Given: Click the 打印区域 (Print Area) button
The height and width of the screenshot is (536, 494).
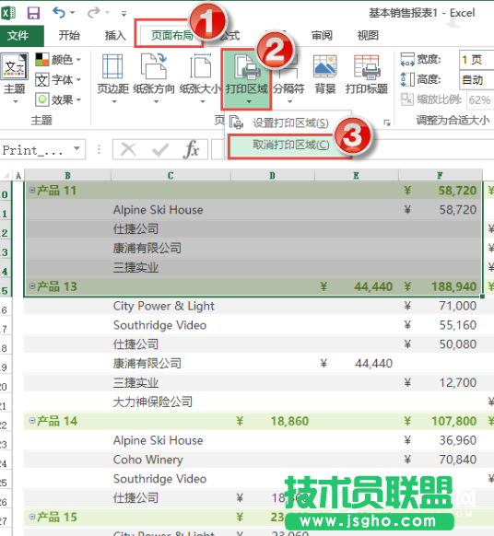Looking at the screenshot, I should 247,79.
